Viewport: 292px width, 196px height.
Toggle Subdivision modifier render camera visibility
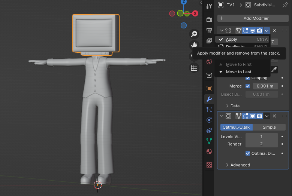[x=259, y=116]
